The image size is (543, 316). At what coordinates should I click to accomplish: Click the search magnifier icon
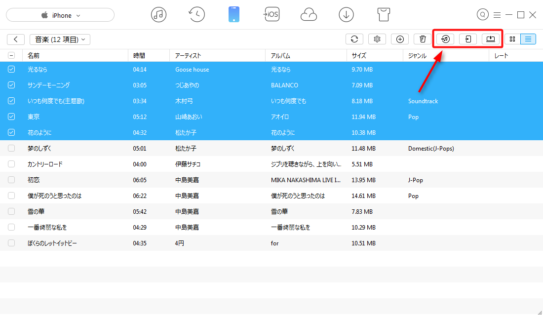click(x=482, y=14)
